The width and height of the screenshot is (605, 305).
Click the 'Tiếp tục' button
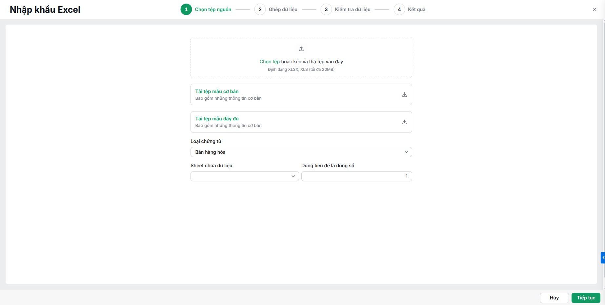tap(586, 298)
